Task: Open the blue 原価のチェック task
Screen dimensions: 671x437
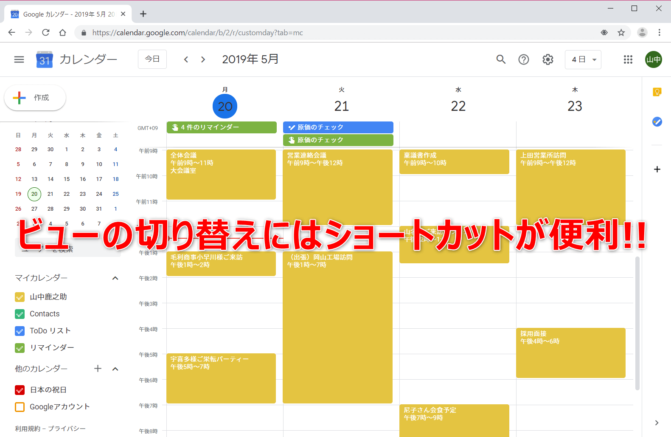Action: click(338, 127)
